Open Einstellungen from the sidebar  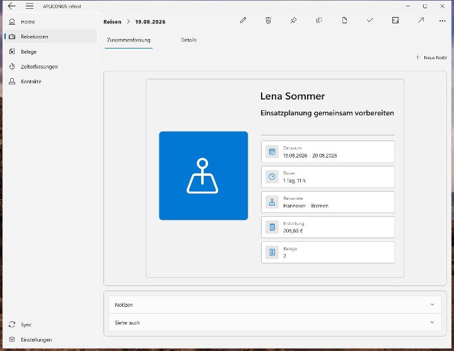[x=50, y=340]
